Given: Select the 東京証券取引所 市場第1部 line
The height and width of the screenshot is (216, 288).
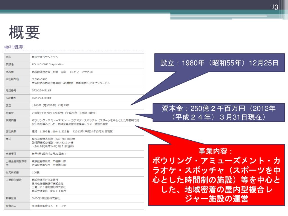Looking at the screenshot, I should click(49, 161).
